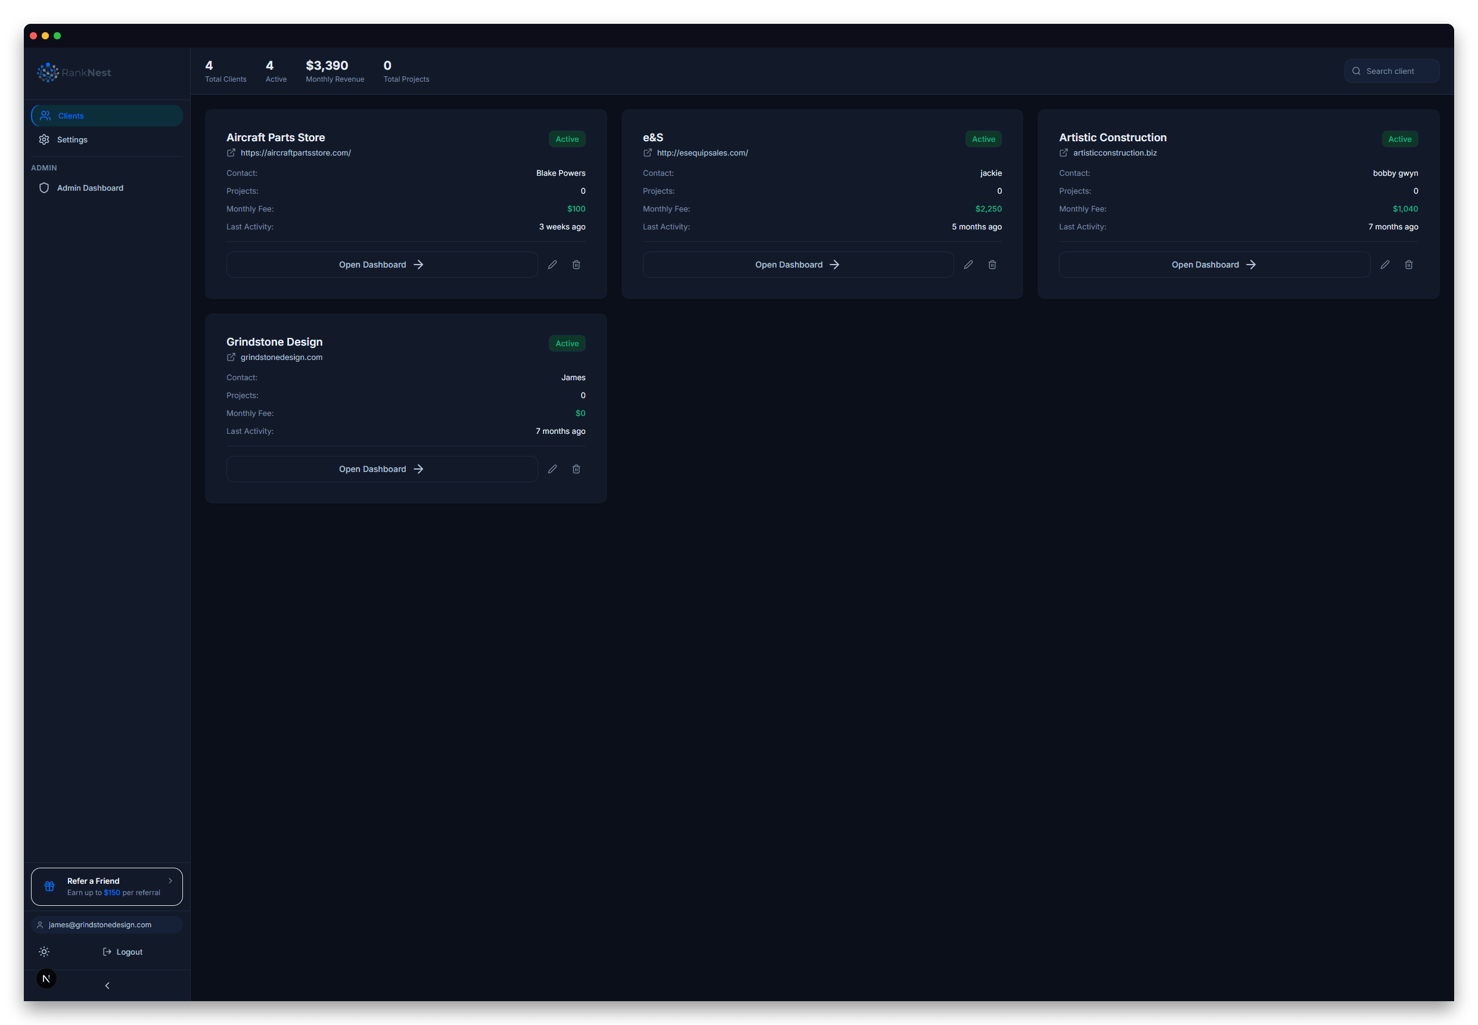Open the external link icon beside aircraftpartsstore.com
The width and height of the screenshot is (1478, 1025).
(x=231, y=153)
